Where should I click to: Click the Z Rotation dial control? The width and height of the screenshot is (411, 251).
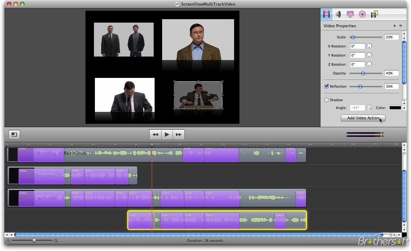(x=369, y=64)
